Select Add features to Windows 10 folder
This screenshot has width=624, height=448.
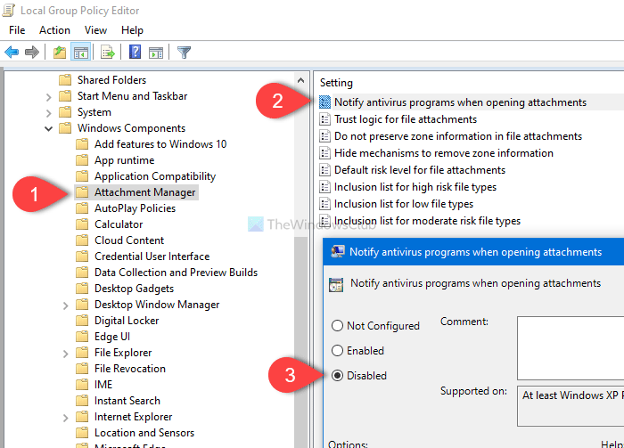(160, 144)
